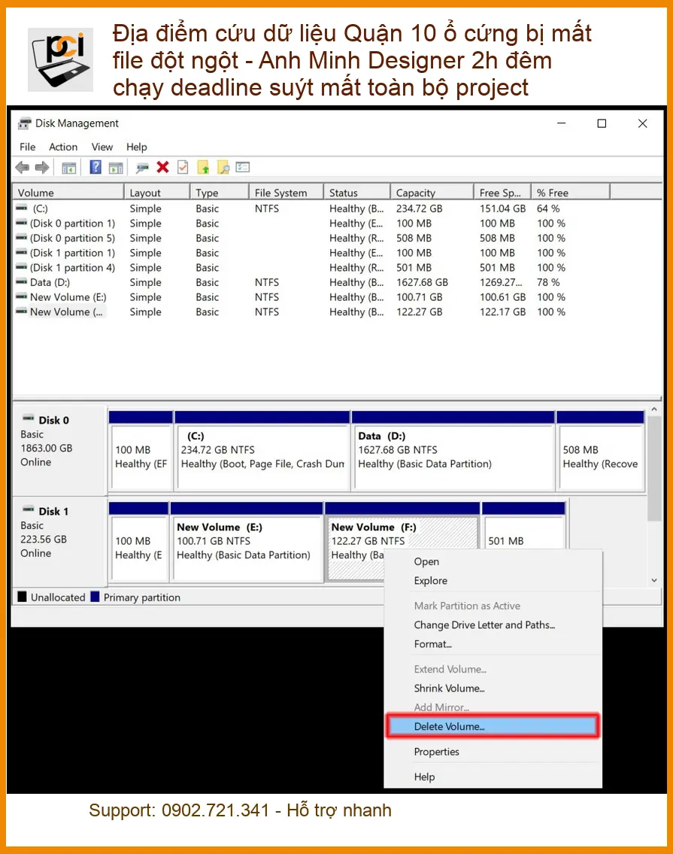Sort by the Type column header
Viewport: 673px width, 854px height.
pos(220,193)
